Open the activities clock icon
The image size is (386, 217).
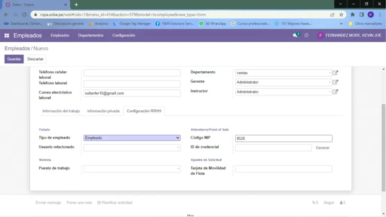tap(306, 35)
